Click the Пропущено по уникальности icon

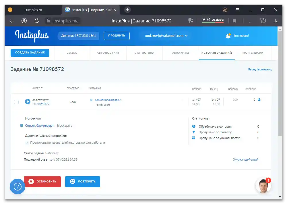click(194, 138)
